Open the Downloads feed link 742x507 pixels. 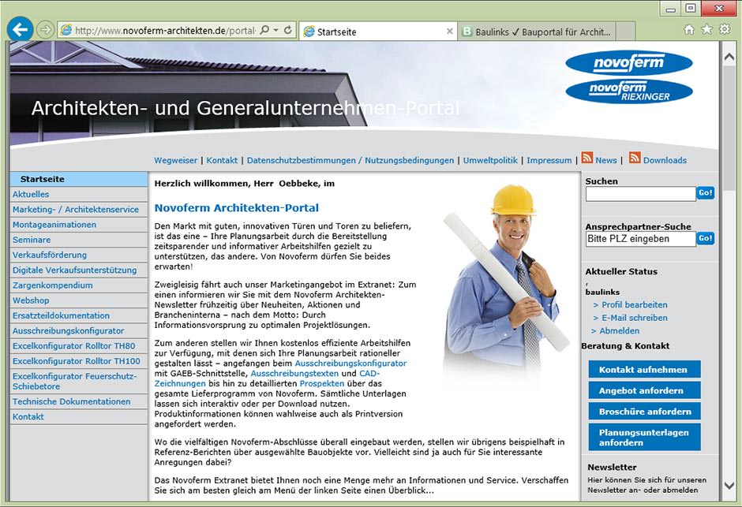click(x=665, y=160)
